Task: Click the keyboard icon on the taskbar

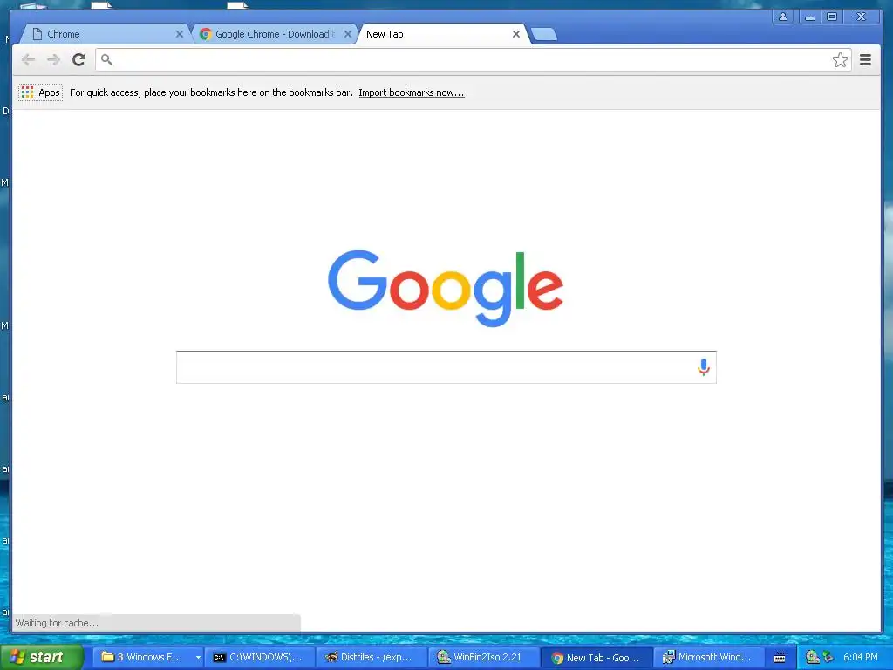Action: [780, 658]
